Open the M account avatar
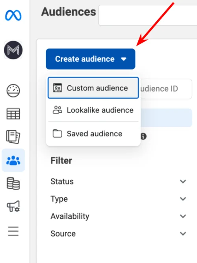 13,50
